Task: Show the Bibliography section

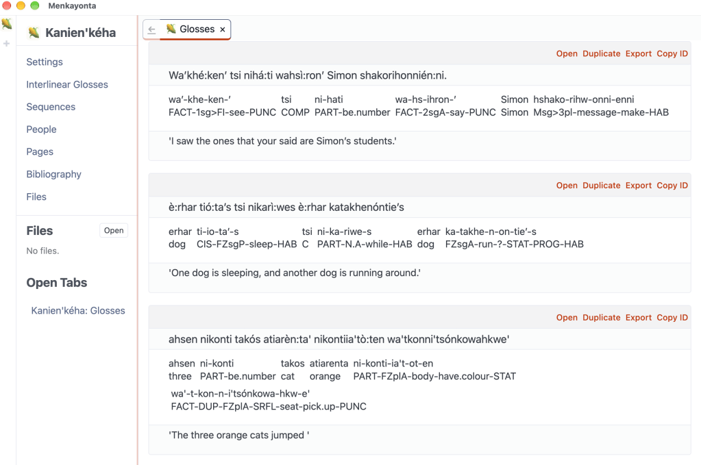Action: 53,174
